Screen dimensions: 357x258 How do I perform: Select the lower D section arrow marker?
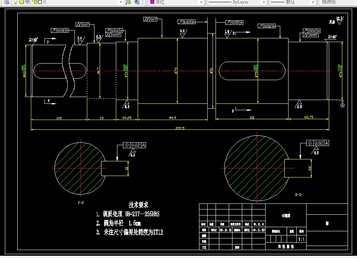tap(242, 110)
